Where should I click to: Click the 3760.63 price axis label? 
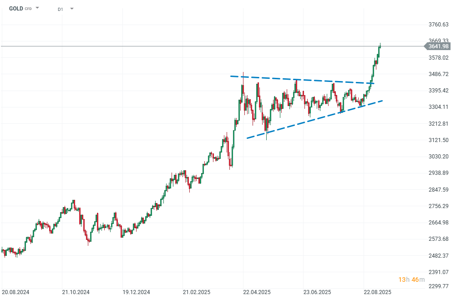click(x=439, y=25)
